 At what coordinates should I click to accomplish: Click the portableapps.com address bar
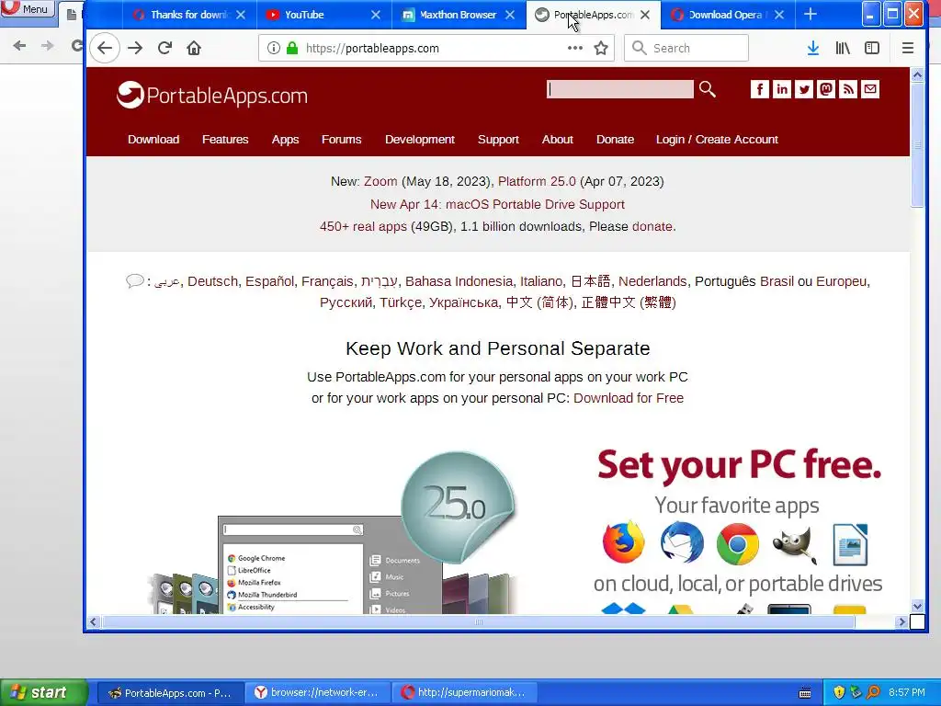[x=435, y=48]
